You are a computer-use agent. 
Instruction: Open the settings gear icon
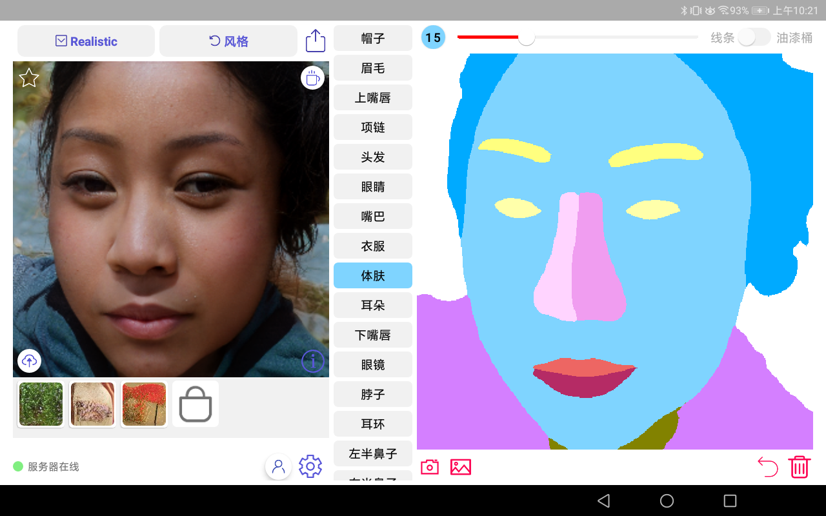[310, 466]
